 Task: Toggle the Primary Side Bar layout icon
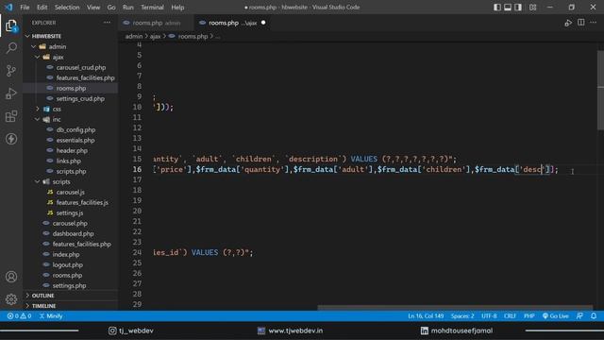point(497,8)
